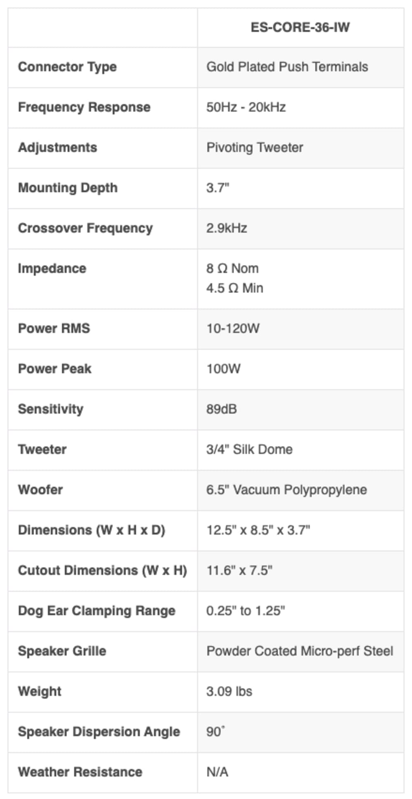This screenshot has width=412, height=799.
Task: Click the 2.9kHz crossover frequency value
Action: pyautogui.click(x=227, y=228)
